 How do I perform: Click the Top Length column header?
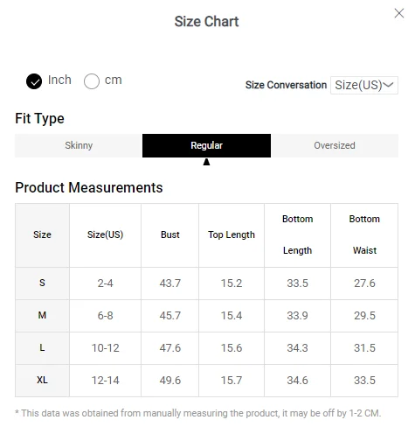point(232,234)
